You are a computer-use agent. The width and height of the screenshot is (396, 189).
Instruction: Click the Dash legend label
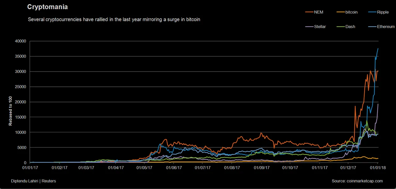[x=350, y=27]
